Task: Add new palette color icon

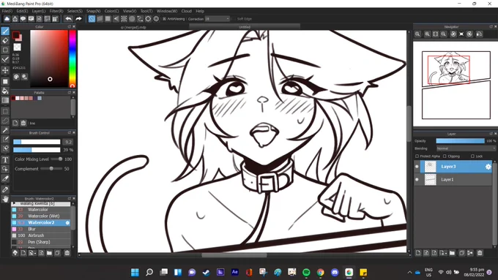Action: coord(15,123)
